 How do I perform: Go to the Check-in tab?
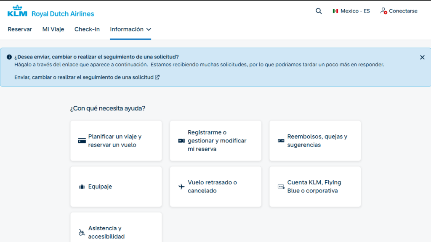coord(87,29)
